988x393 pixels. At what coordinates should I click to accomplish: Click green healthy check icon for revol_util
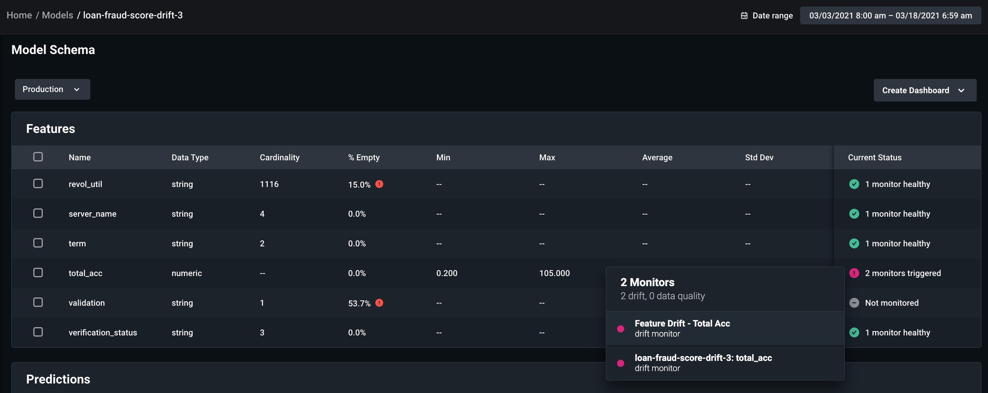click(x=854, y=184)
